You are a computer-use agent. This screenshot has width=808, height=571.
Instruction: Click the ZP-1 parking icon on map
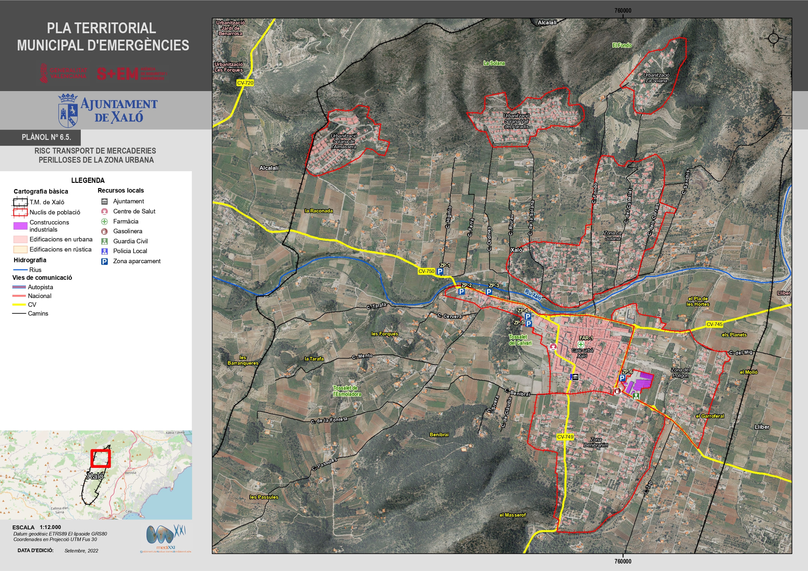pos(440,272)
